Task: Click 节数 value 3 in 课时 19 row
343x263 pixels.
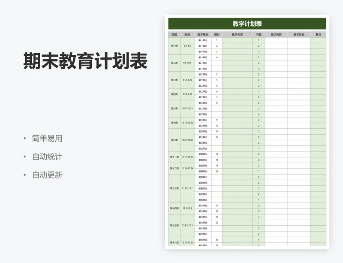Action: 259,217
